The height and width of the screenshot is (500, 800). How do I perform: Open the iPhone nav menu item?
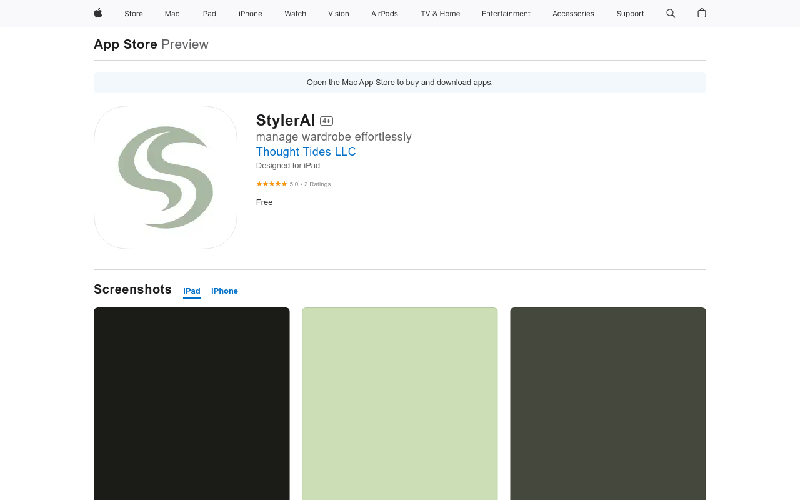[x=251, y=14]
